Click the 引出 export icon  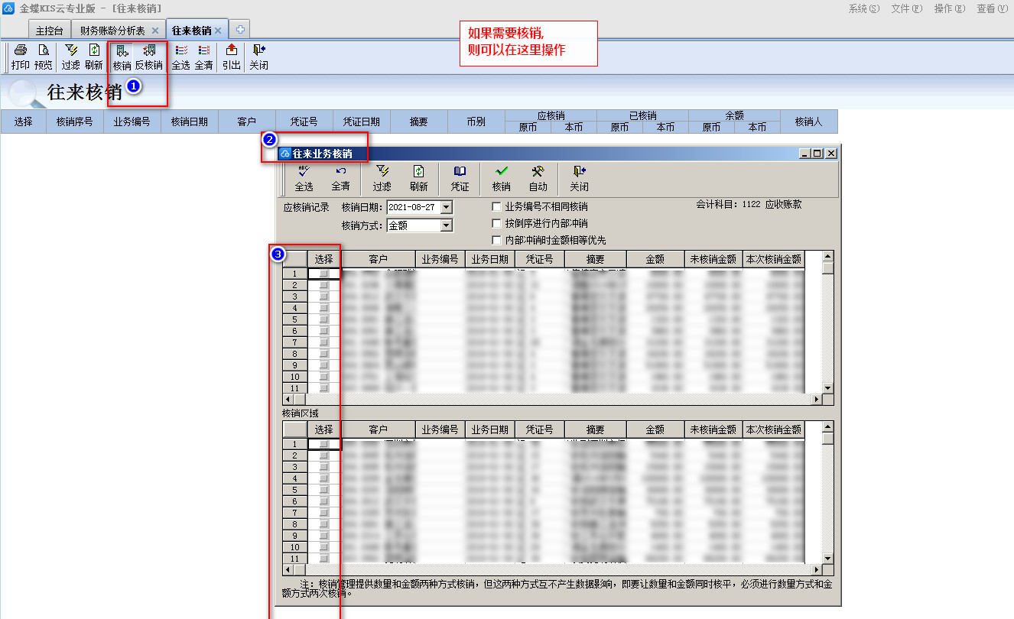point(232,57)
